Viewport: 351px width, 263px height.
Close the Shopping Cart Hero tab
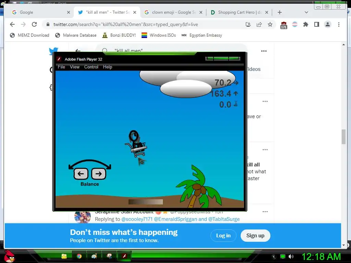click(267, 12)
